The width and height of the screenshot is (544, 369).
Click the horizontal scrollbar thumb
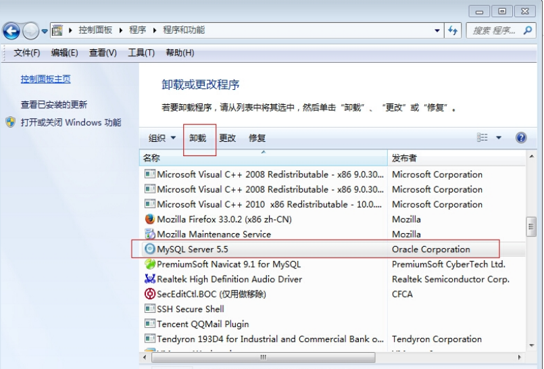264,358
